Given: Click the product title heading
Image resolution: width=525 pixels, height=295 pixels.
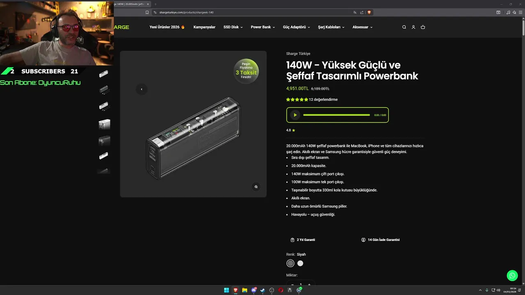Looking at the screenshot, I should (352, 70).
